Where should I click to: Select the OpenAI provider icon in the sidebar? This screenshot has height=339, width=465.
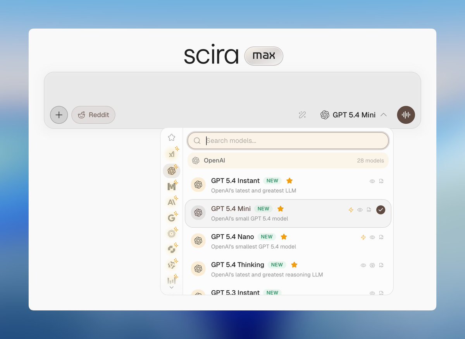tap(172, 170)
